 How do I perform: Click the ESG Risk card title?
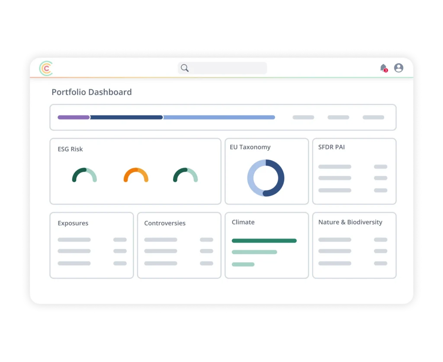(70, 149)
